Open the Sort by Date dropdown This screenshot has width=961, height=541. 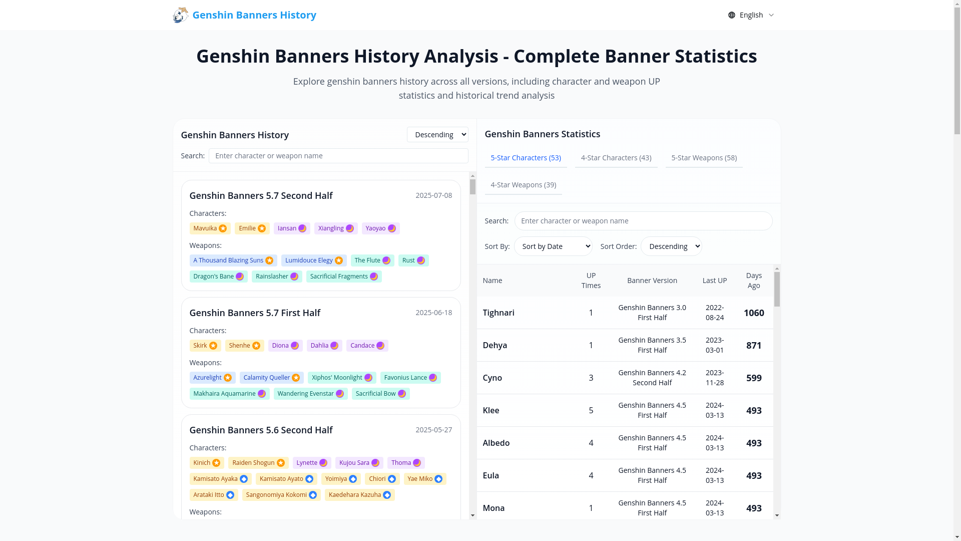pyautogui.click(x=553, y=246)
